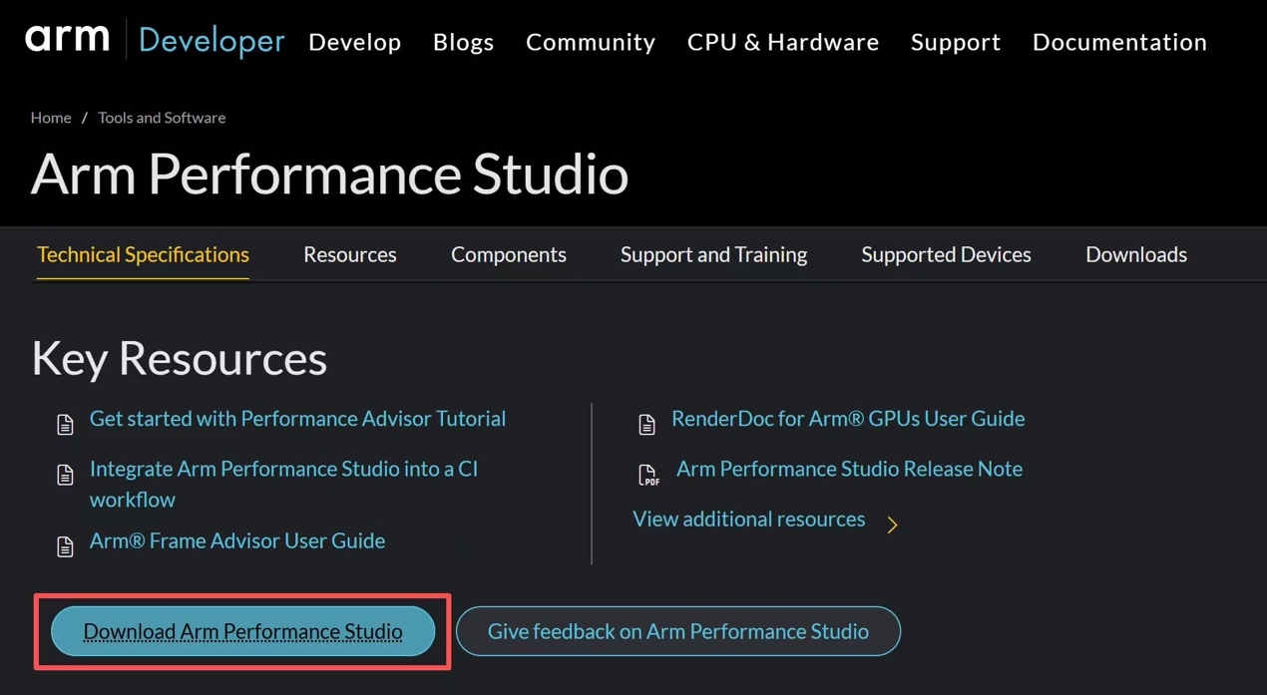Screen dimensions: 1267x695
Task: Click the document icon beside Frame Advisor User Guide
Action: coord(65,546)
